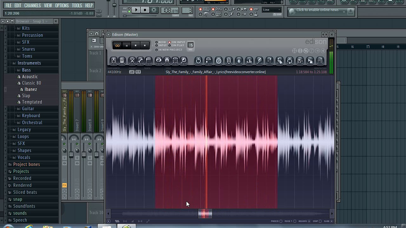Screen dimensions: 406x228
Task: Toggle SNAP option in Edison footer
Action: click(317, 221)
